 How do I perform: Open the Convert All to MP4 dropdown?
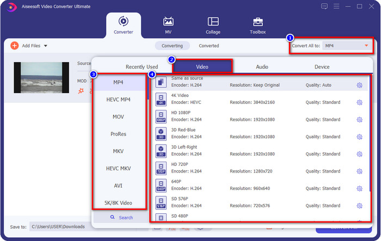347,46
